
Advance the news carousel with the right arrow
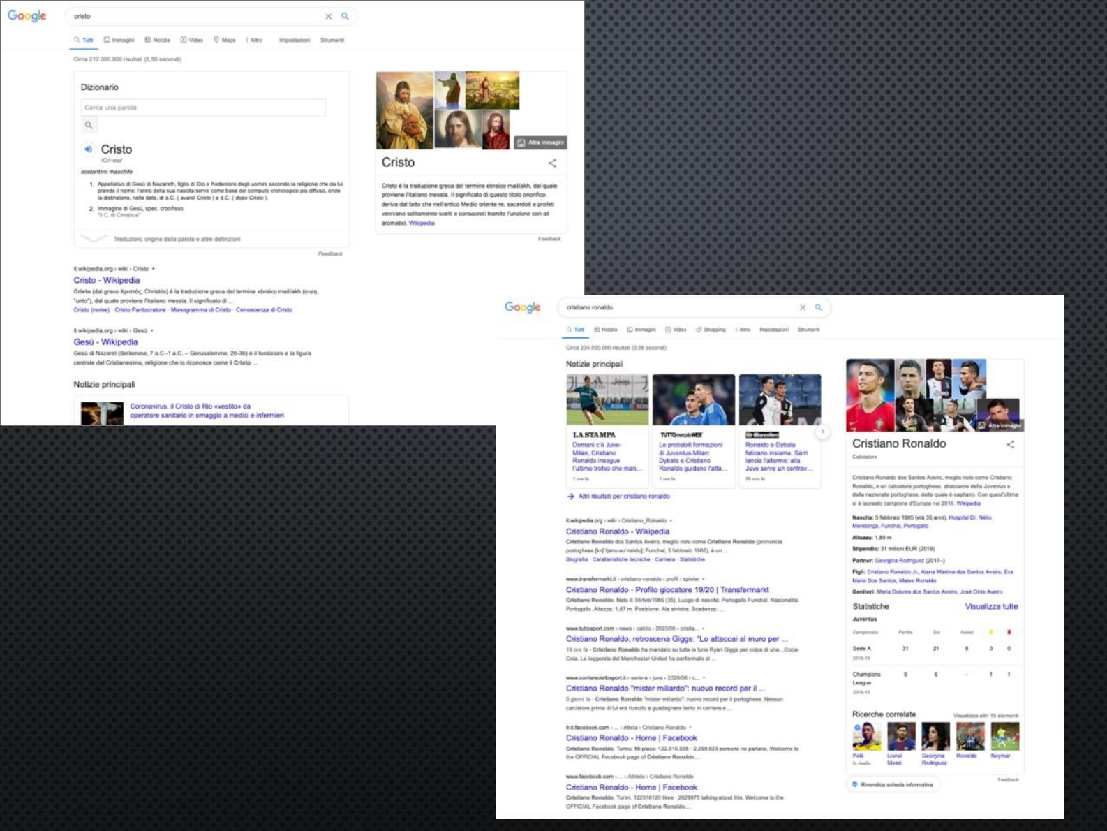pos(823,432)
